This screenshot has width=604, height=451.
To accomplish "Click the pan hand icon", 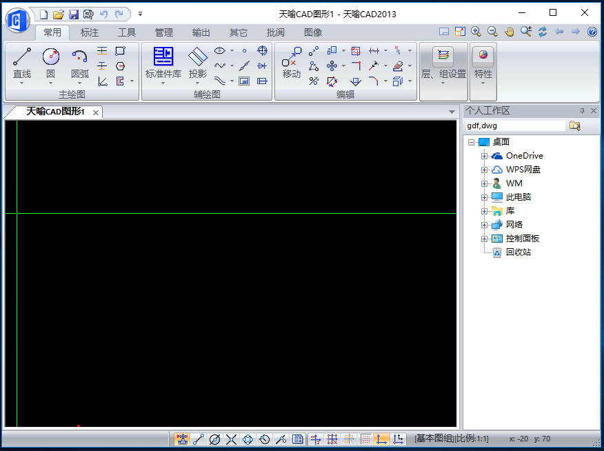I will click(x=510, y=32).
